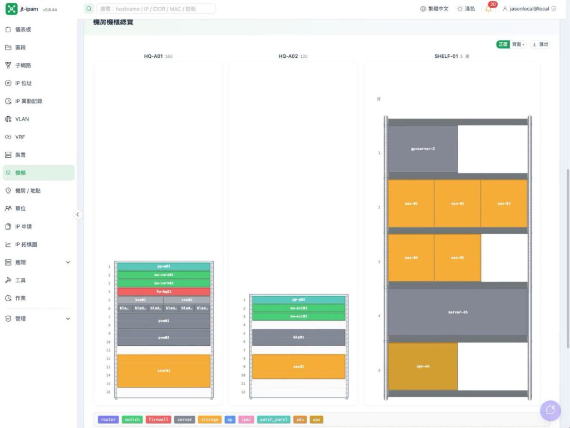Open 工具 tools icon
The height and width of the screenshot is (428, 570).
(x=8, y=280)
